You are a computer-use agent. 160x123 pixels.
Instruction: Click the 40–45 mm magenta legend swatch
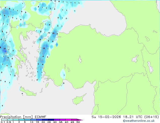[68, 120]
